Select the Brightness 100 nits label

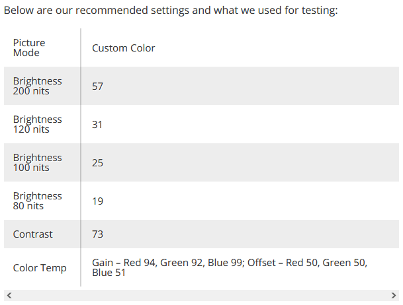point(37,162)
